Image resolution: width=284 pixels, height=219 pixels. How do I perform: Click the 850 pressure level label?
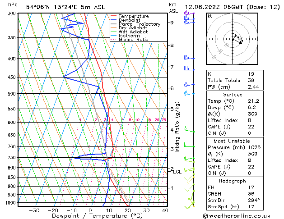click(x=13, y=178)
